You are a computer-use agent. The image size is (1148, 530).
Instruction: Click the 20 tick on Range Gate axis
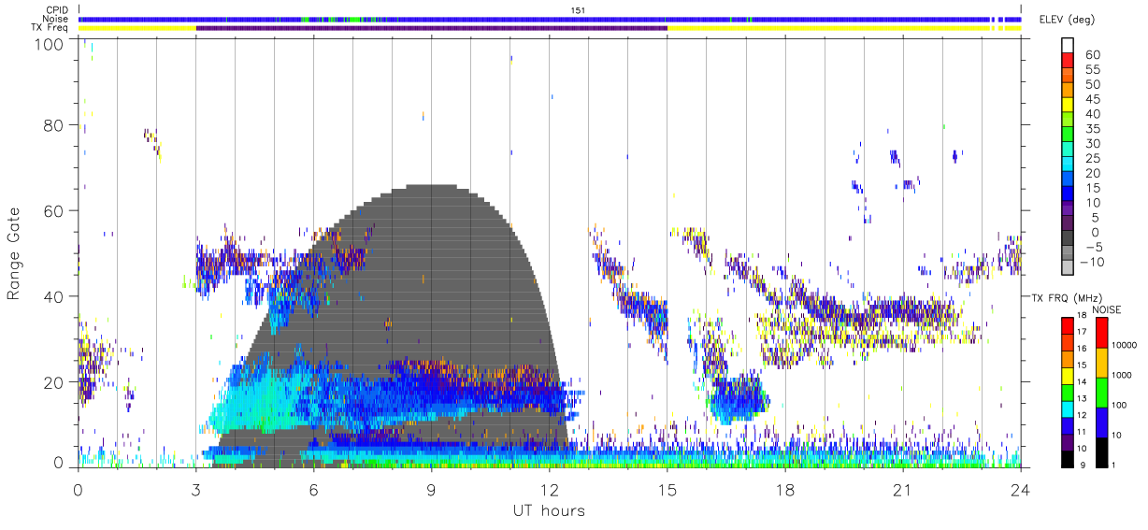[x=55, y=382]
